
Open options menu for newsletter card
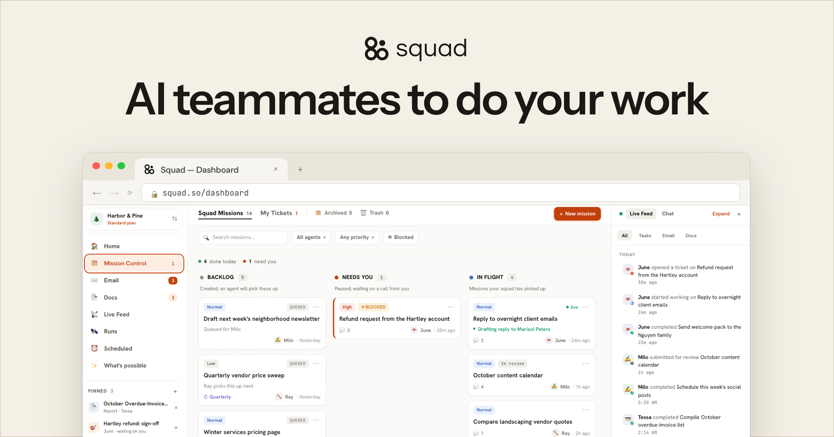pos(316,307)
